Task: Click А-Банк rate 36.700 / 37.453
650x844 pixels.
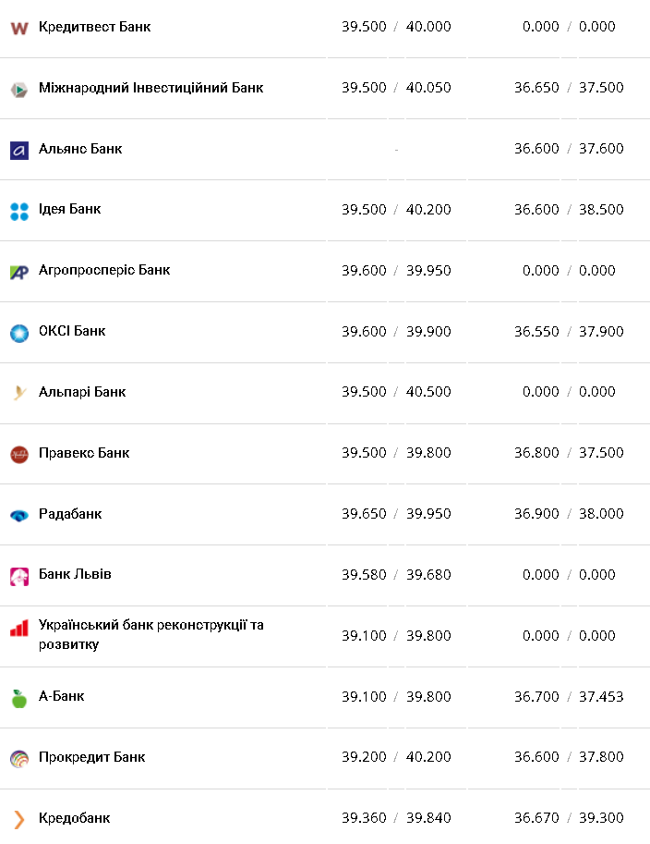Action: (x=569, y=696)
